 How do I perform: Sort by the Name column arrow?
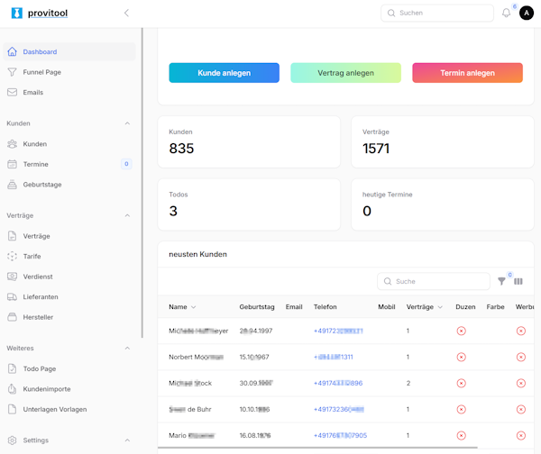coord(193,307)
